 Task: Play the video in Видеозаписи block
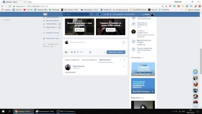click(x=143, y=107)
